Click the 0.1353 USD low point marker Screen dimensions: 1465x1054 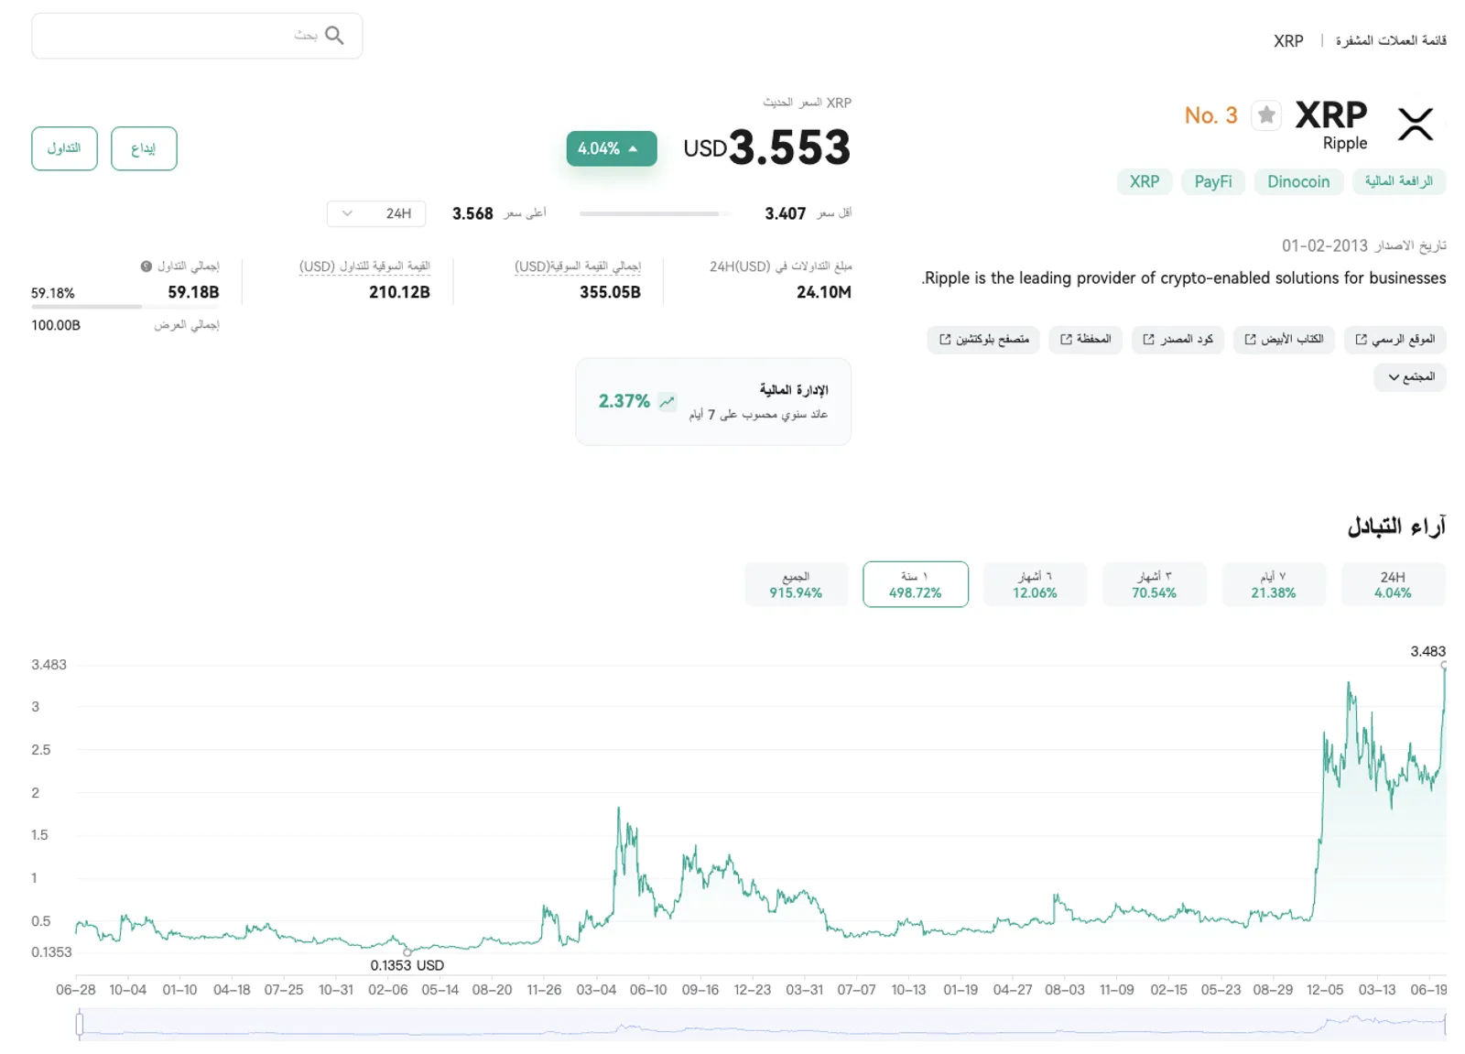pyautogui.click(x=407, y=953)
